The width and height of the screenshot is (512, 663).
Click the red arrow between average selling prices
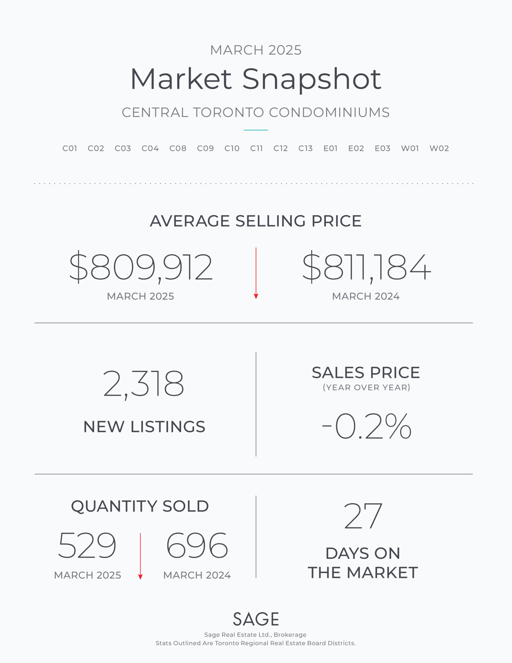[x=256, y=273]
